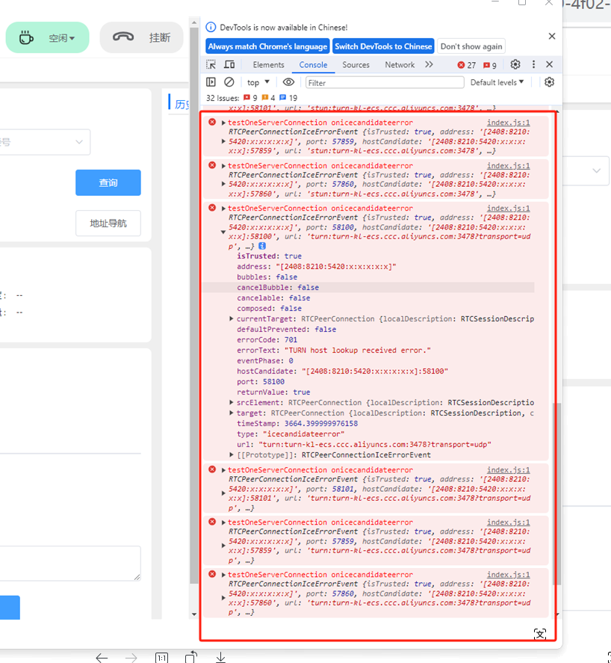Image resolution: width=611 pixels, height=663 pixels.
Task: Expand the [[Prototype]] entry
Action: [x=231, y=455]
